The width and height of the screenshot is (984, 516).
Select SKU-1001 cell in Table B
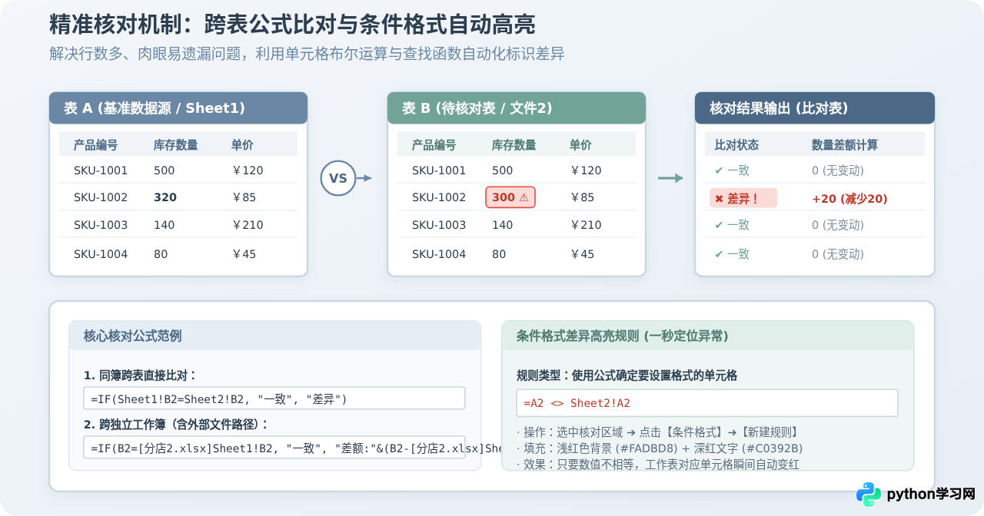point(439,170)
